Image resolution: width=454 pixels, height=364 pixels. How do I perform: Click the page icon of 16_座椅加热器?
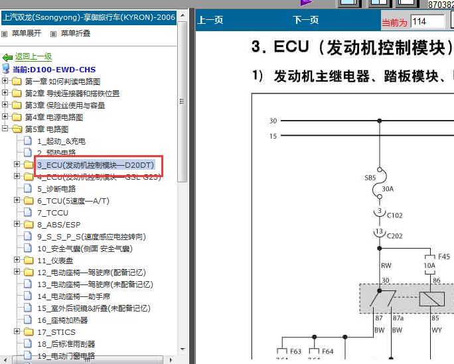pos(28,320)
